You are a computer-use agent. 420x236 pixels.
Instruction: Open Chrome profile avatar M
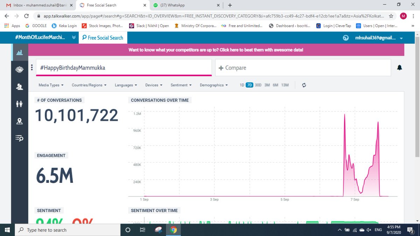[403, 16]
